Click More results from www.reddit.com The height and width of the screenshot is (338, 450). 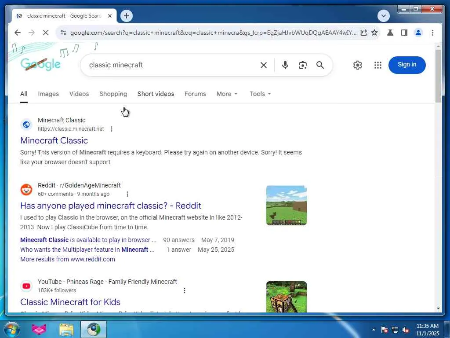tap(67, 259)
